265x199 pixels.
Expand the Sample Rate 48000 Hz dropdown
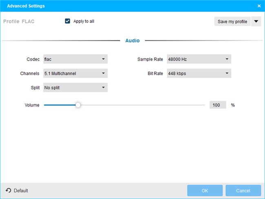point(199,59)
